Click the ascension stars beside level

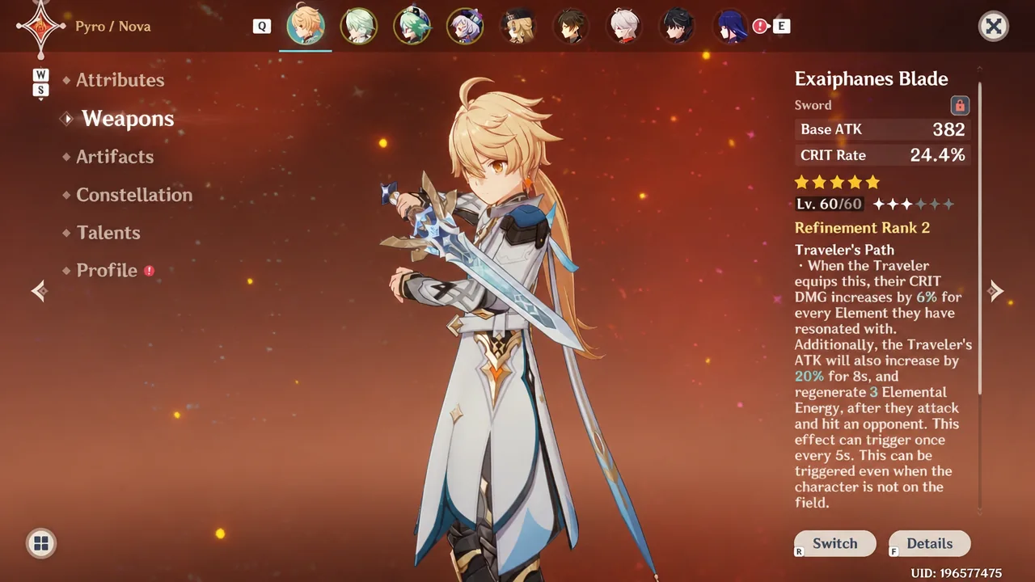point(915,205)
